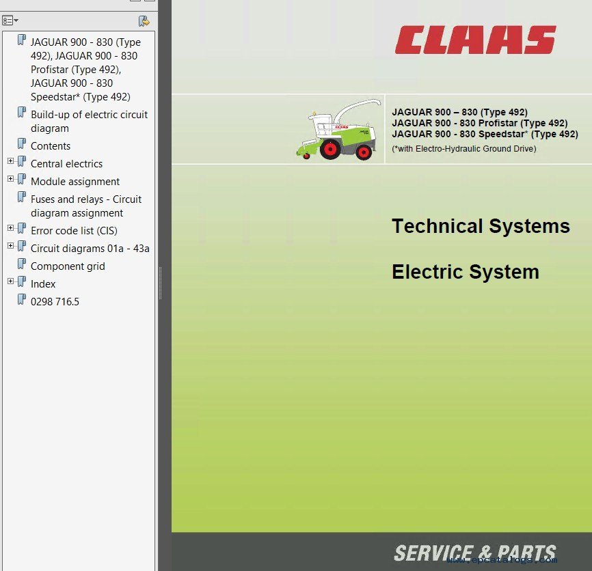This screenshot has height=571, width=592.
Task: Click bookmark icon beside Index
Action: tap(22, 281)
